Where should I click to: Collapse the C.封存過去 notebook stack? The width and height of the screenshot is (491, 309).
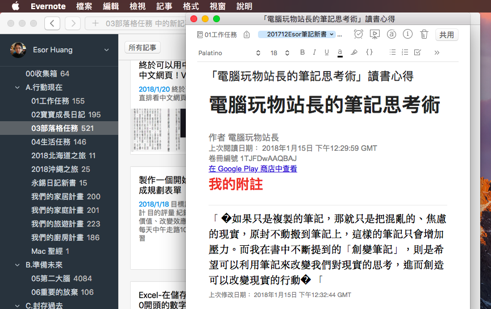coord(17,305)
